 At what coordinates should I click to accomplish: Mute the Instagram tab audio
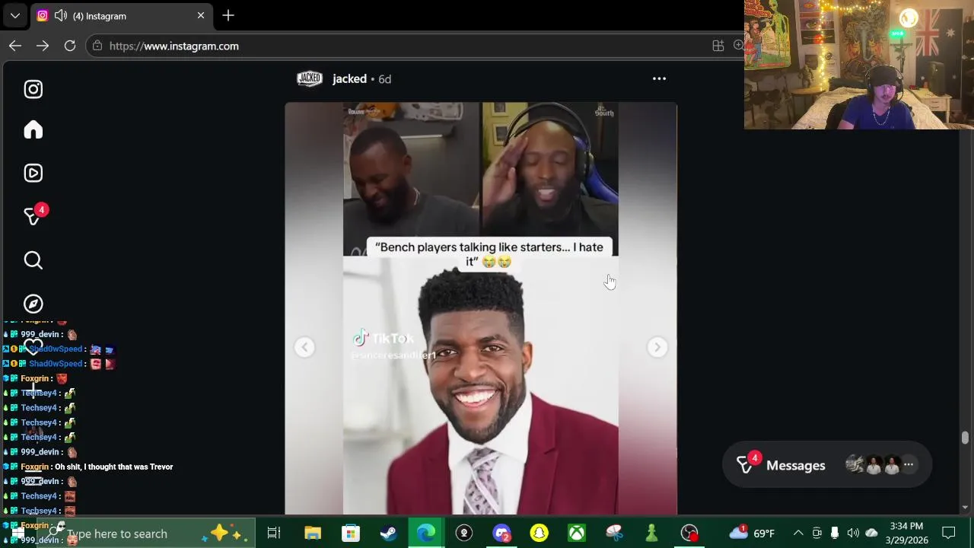click(61, 15)
